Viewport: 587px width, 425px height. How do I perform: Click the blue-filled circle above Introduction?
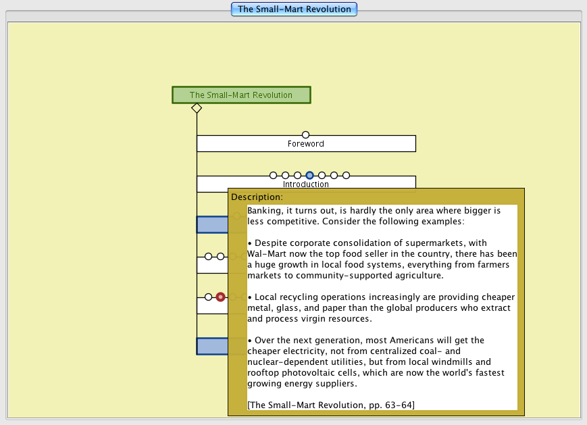(x=309, y=175)
